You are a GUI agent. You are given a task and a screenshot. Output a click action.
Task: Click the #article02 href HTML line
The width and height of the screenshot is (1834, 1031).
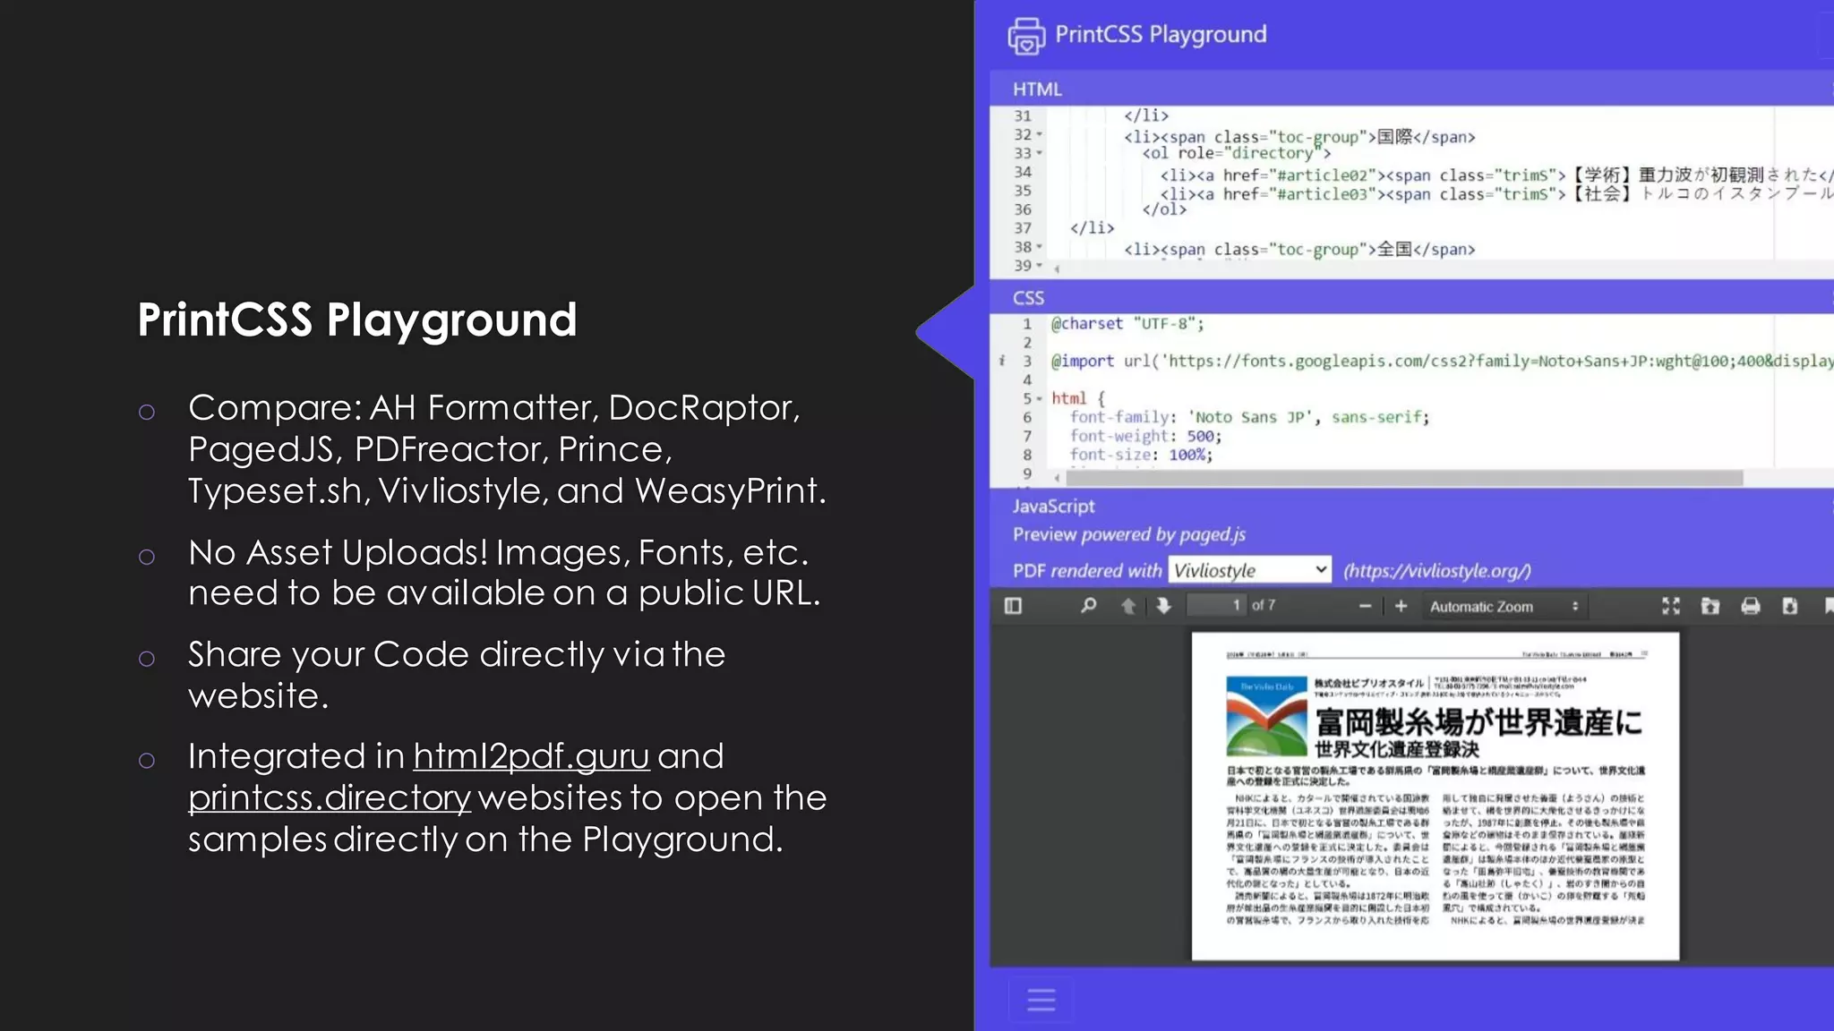click(x=1496, y=175)
